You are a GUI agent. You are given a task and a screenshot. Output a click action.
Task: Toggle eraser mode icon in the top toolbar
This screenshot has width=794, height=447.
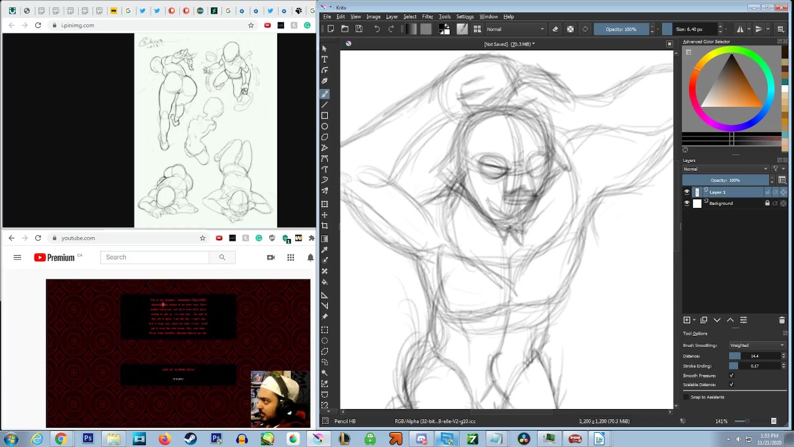(555, 29)
